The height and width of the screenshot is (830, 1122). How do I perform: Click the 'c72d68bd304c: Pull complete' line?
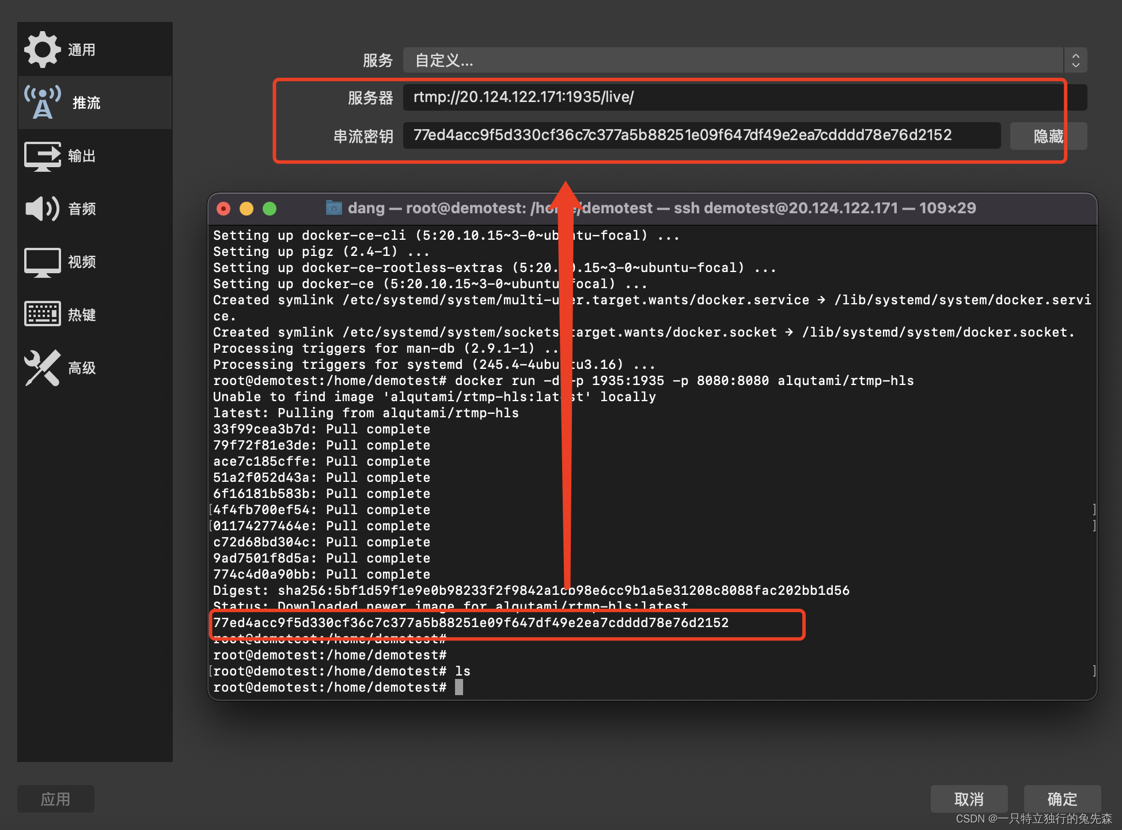(321, 542)
